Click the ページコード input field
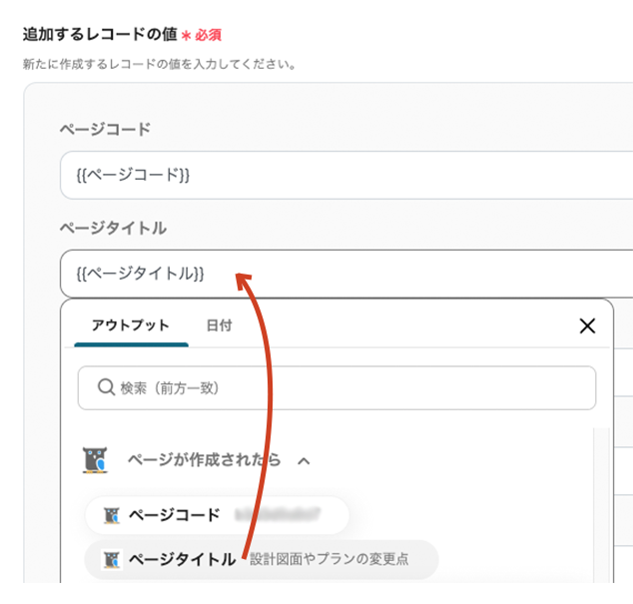This screenshot has height=604, width=633. (x=339, y=175)
